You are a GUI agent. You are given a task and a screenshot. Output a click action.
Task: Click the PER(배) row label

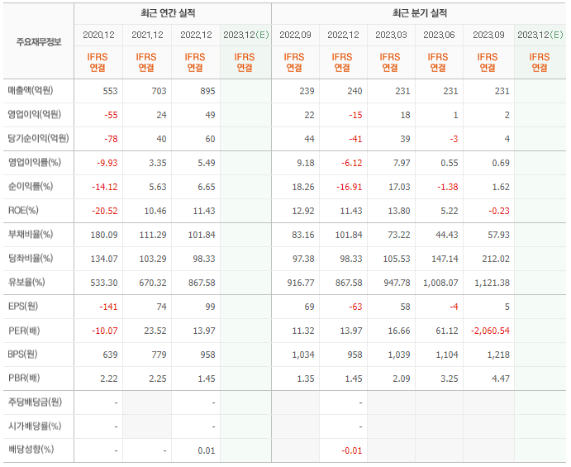coord(24,331)
